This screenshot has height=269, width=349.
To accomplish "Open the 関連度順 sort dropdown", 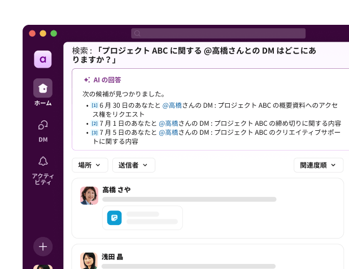I will pos(319,165).
